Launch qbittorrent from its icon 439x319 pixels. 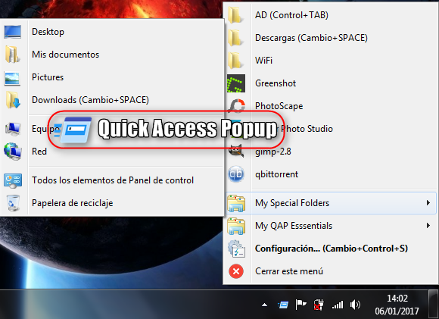click(x=236, y=174)
